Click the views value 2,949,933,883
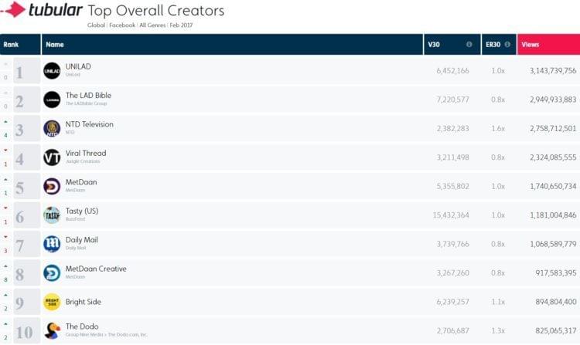 pyautogui.click(x=553, y=100)
